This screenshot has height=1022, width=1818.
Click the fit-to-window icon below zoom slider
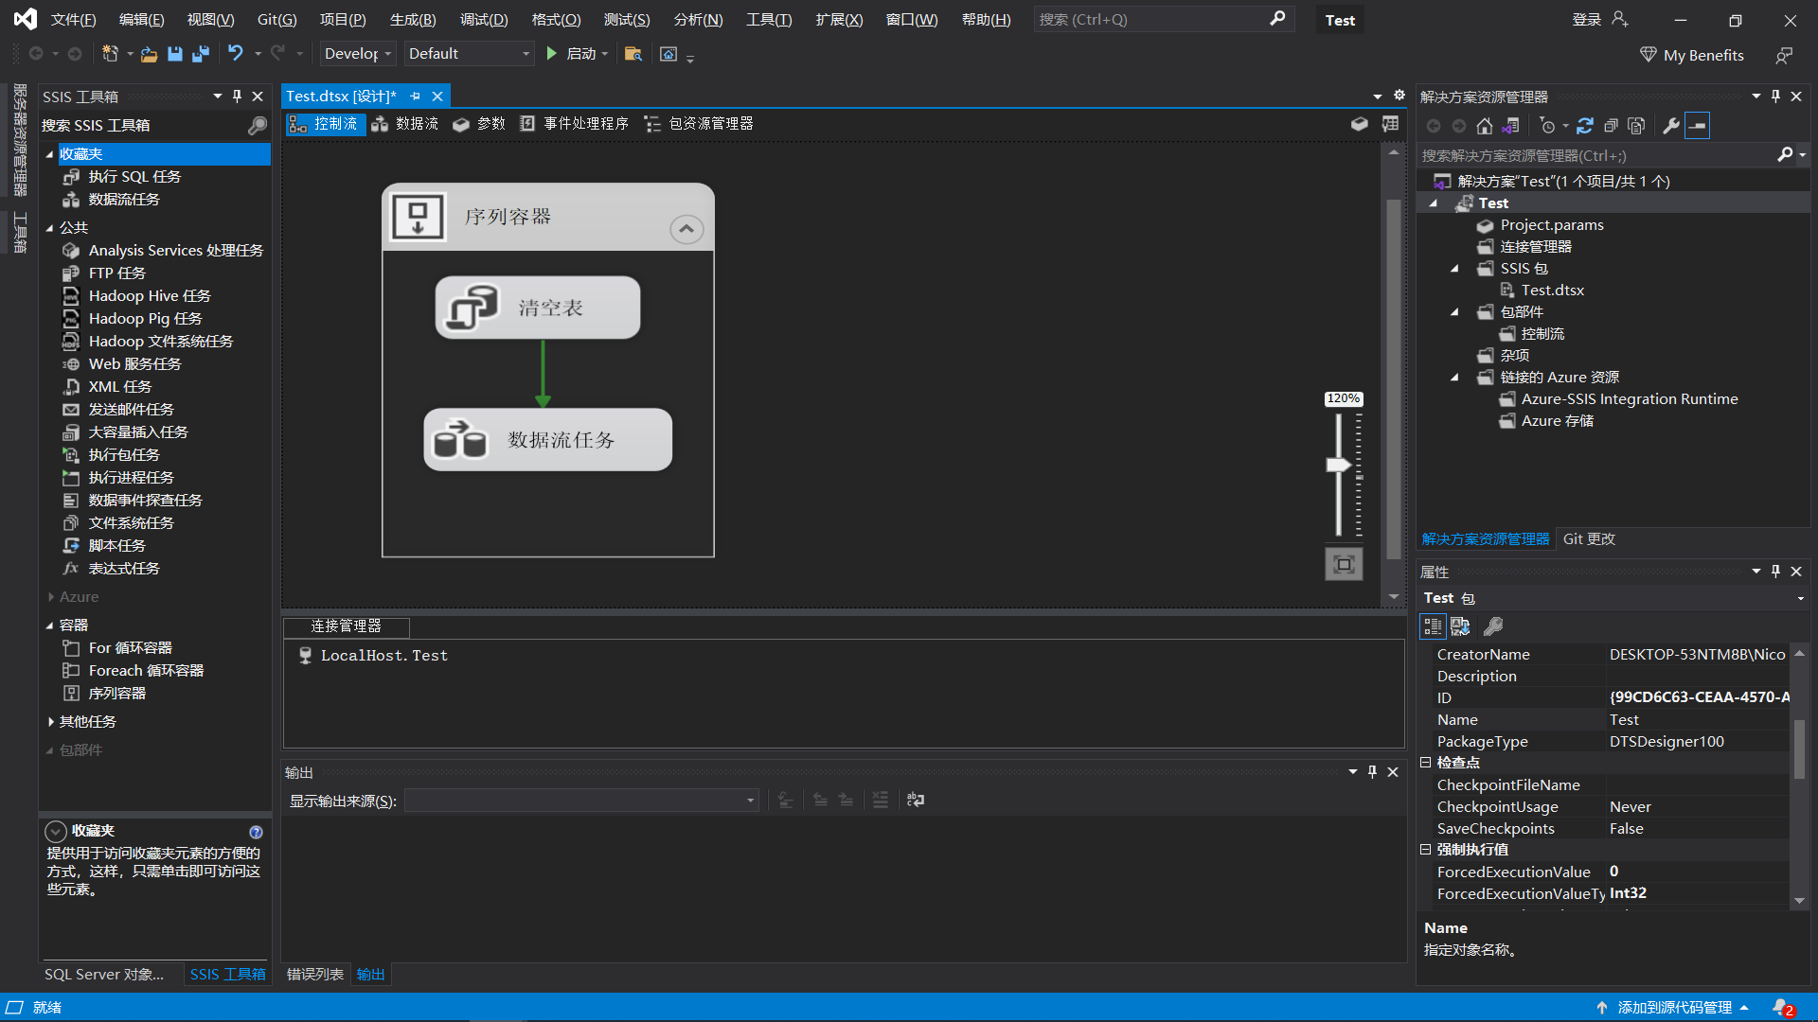[1343, 565]
